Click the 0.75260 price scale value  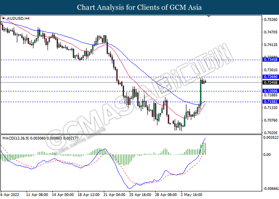click(271, 20)
